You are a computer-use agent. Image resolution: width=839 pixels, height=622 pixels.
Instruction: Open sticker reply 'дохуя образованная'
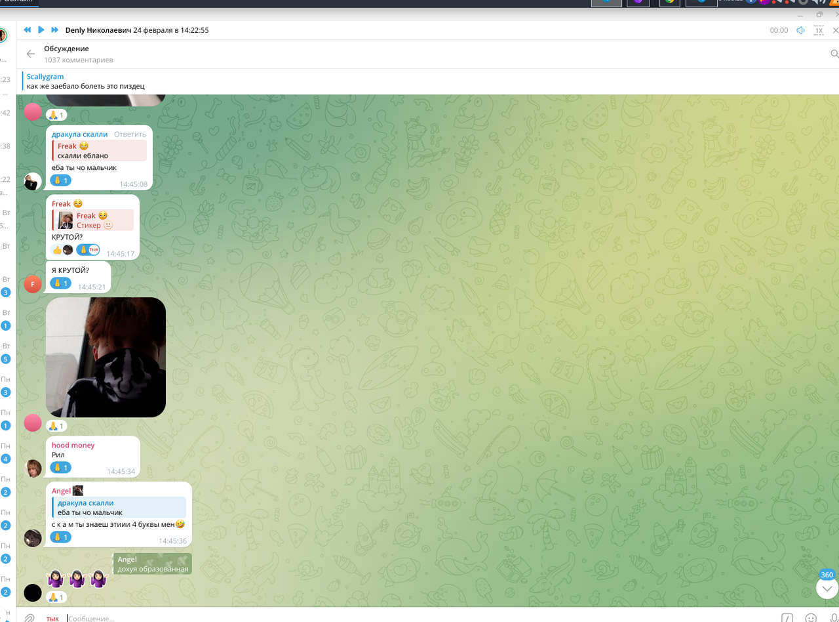pos(153,564)
